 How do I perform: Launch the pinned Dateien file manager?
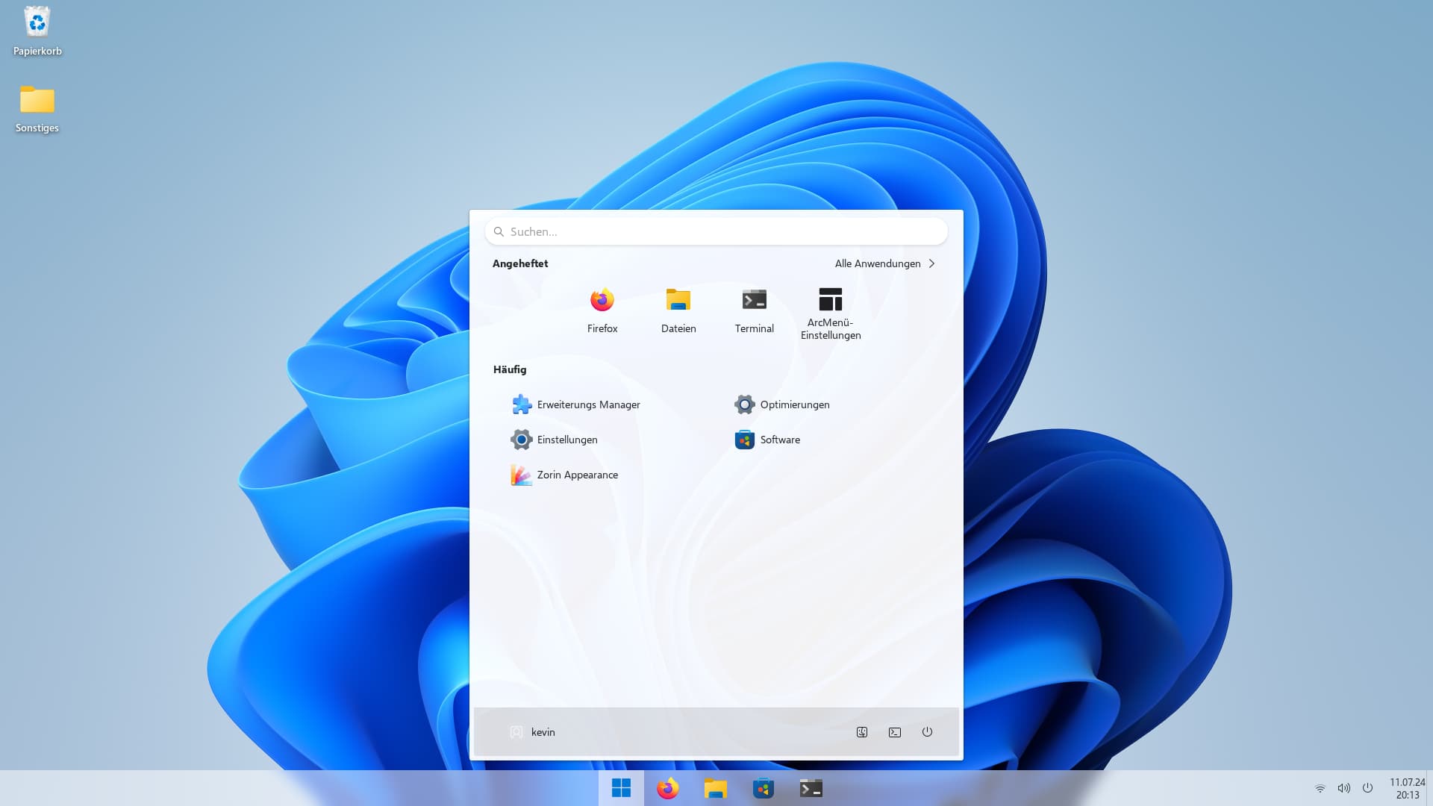click(678, 310)
